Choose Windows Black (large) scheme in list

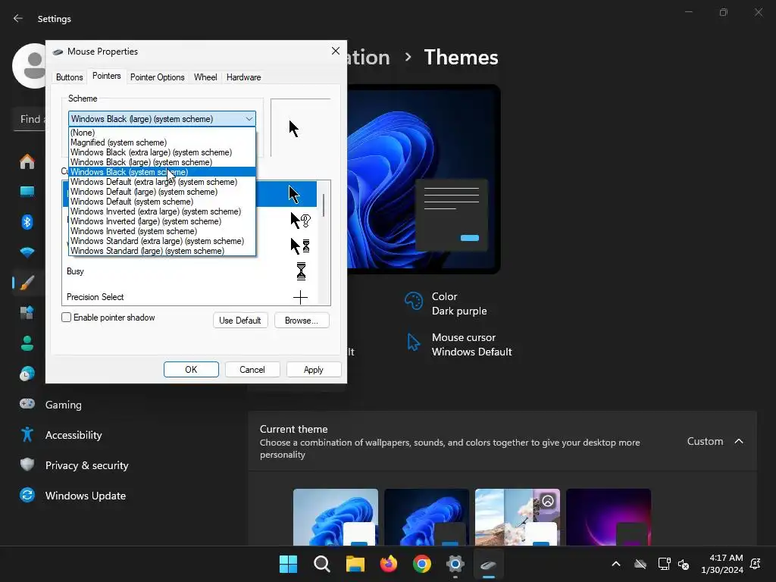pyautogui.click(x=162, y=162)
